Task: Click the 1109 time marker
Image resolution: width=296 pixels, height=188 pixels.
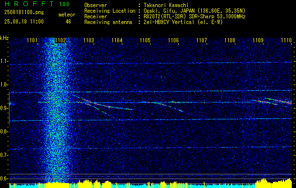Action: [258, 40]
